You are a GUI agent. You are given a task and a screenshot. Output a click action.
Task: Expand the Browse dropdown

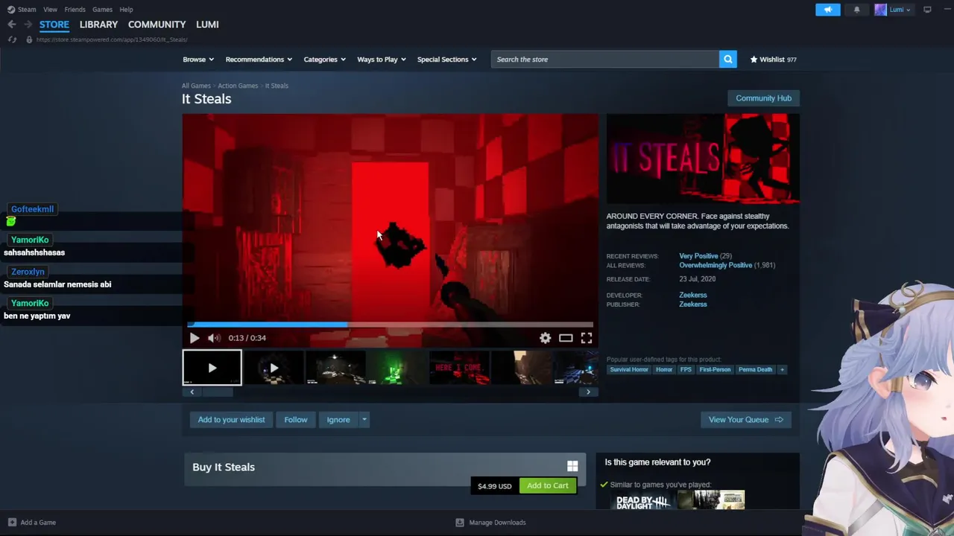198,60
